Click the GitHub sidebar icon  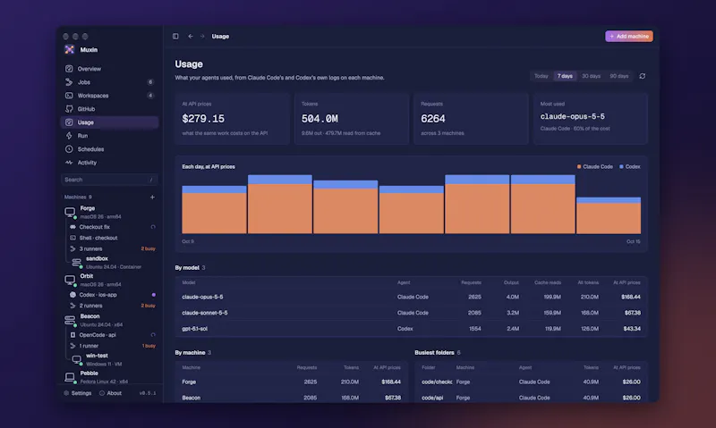pyautogui.click(x=69, y=109)
